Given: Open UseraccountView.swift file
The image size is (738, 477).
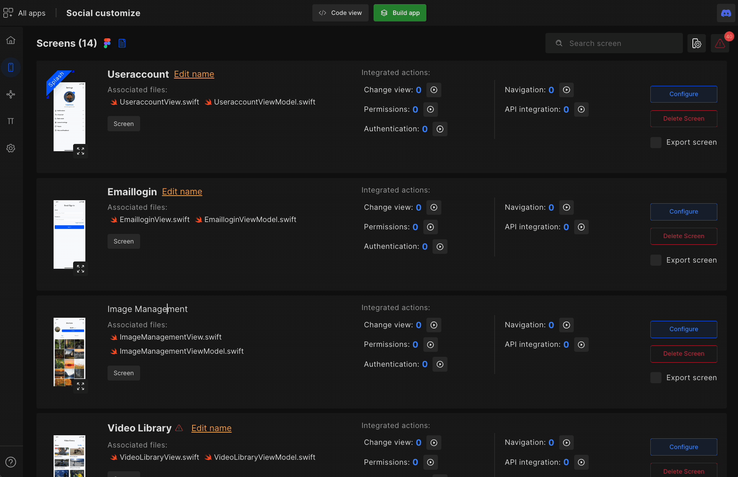Looking at the screenshot, I should 155,102.
